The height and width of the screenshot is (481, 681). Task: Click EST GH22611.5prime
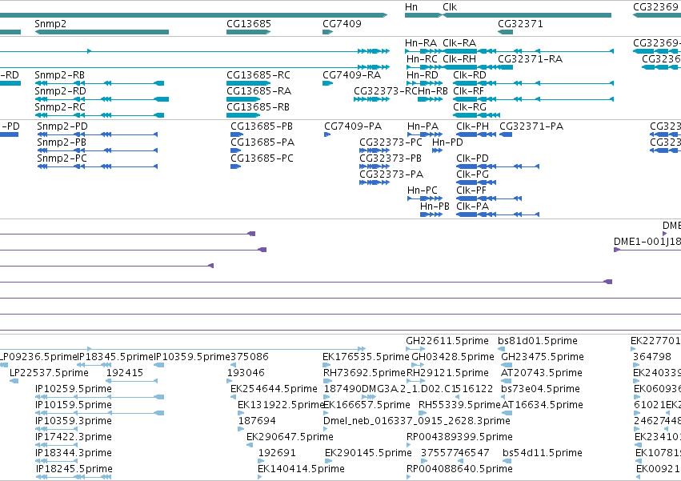click(x=447, y=341)
